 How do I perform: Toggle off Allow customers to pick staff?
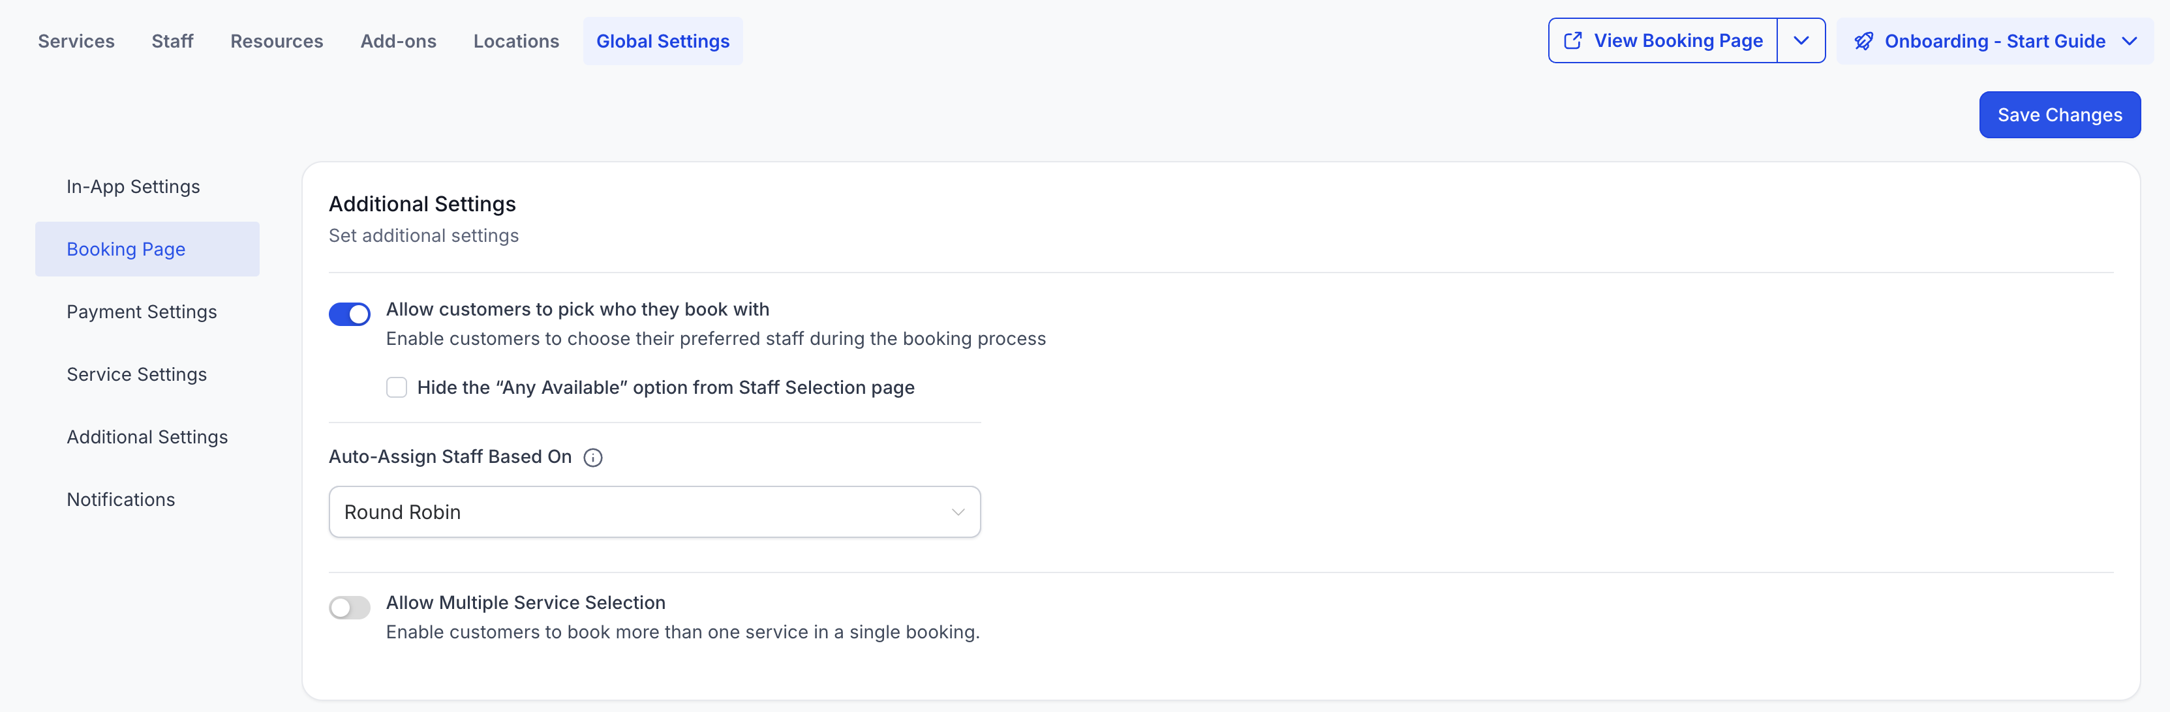click(350, 315)
